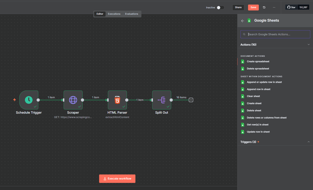313x190 pixels.
Task: Click the GitHub Star button
Action: [291, 7]
